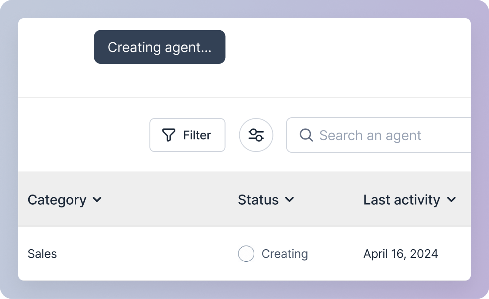Click the chevron arrow beside Status
This screenshot has width=489, height=299.
pos(289,199)
